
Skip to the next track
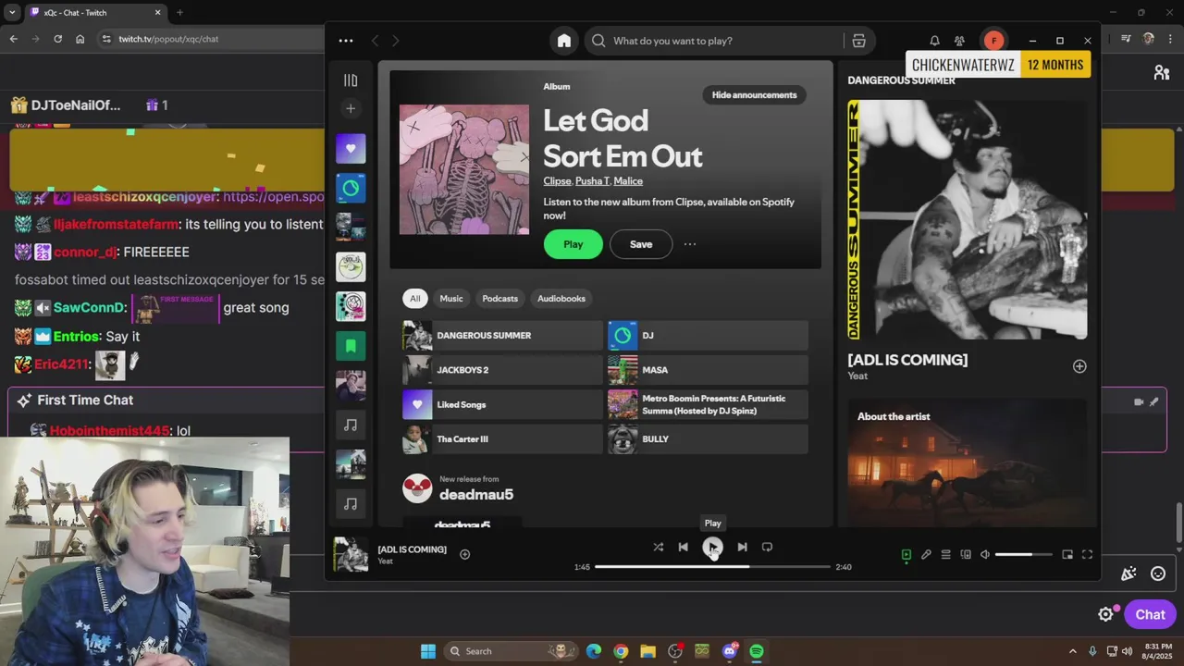[x=742, y=547]
